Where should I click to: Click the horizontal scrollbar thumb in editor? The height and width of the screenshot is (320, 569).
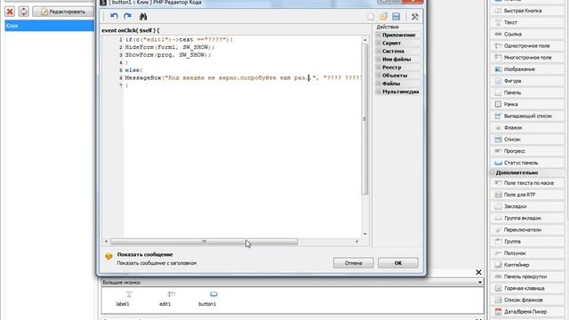point(204,242)
